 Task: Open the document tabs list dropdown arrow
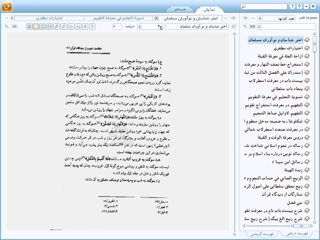point(12,18)
